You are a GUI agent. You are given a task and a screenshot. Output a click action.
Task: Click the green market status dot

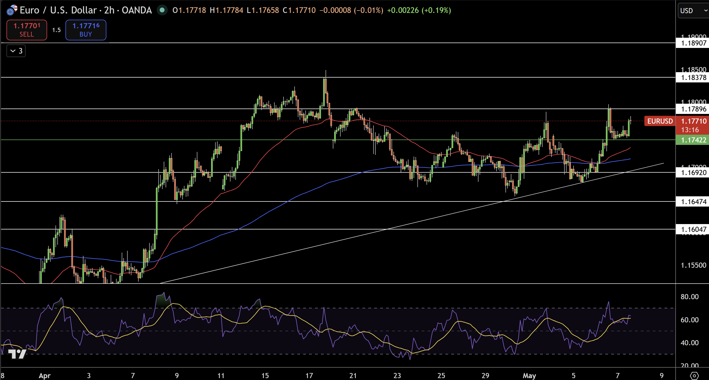[x=162, y=10]
